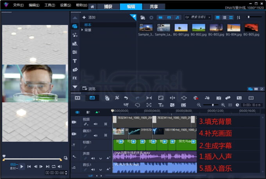
Task: Open the 文件 File menu
Action: click(18, 5)
